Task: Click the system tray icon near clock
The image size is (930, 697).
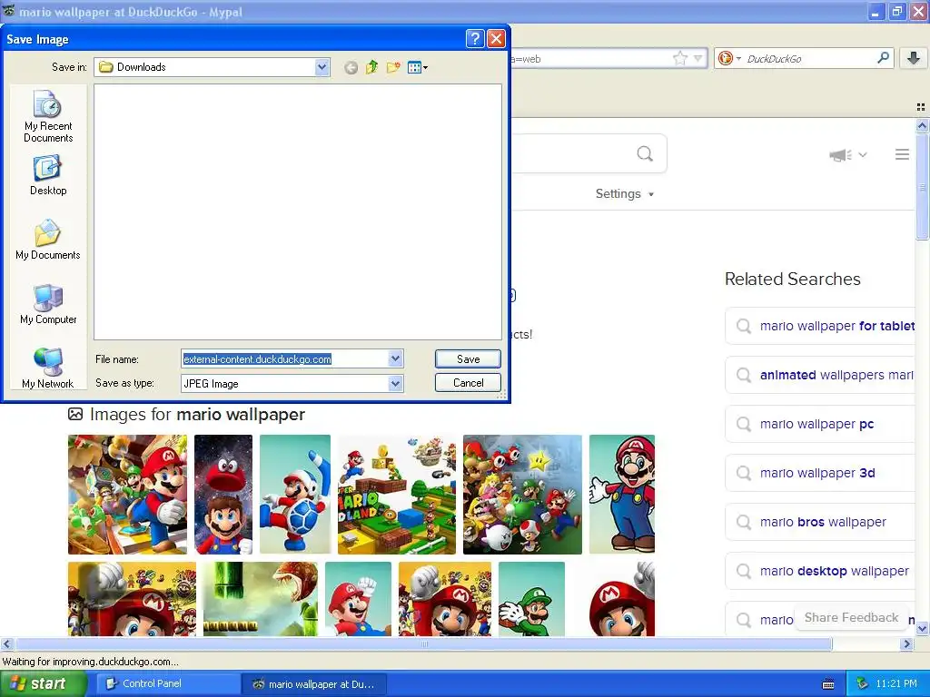Action: coord(862,683)
